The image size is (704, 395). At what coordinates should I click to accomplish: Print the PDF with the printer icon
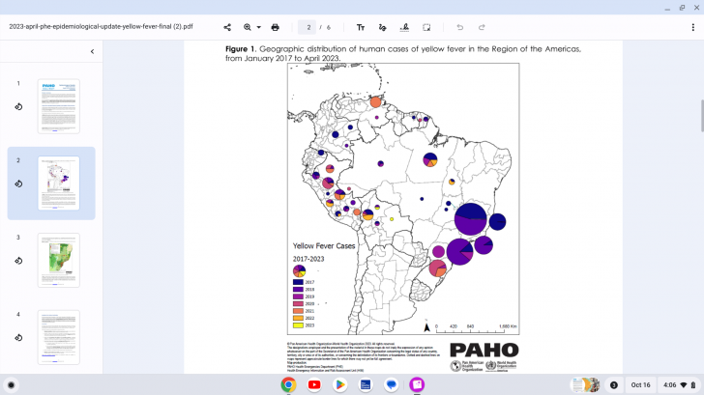[276, 27]
